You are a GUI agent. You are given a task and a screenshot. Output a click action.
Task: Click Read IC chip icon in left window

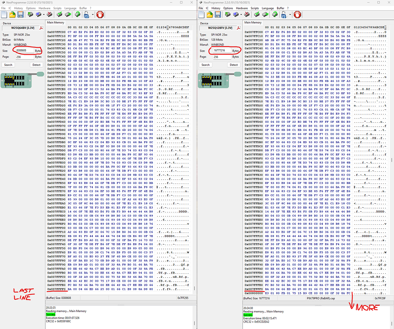pyautogui.click(x=30, y=15)
